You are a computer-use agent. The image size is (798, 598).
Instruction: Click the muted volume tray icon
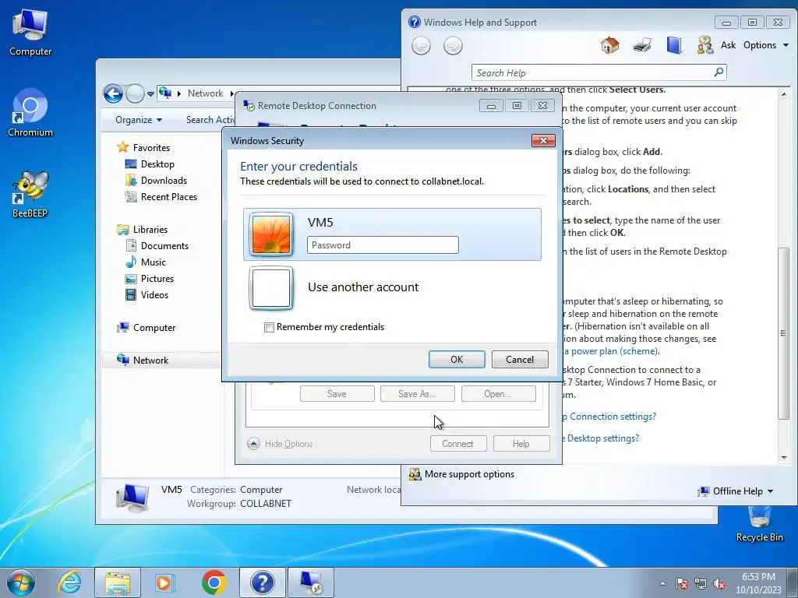pyautogui.click(x=719, y=583)
